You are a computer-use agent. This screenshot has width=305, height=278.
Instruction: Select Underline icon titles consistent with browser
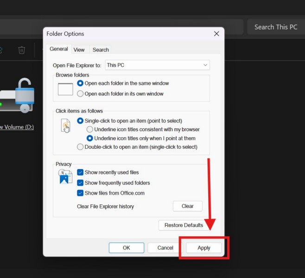pos(90,129)
